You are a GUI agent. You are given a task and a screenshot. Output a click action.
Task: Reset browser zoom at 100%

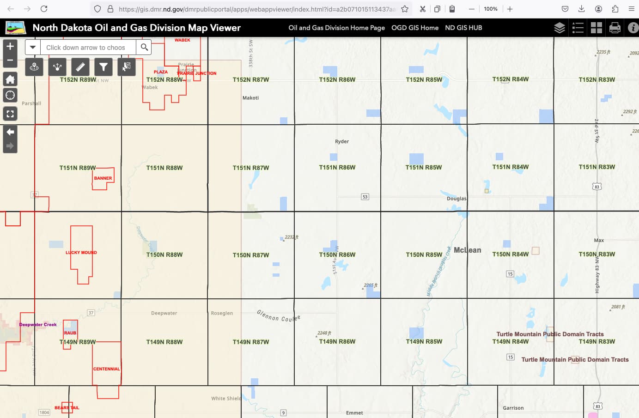pyautogui.click(x=491, y=9)
